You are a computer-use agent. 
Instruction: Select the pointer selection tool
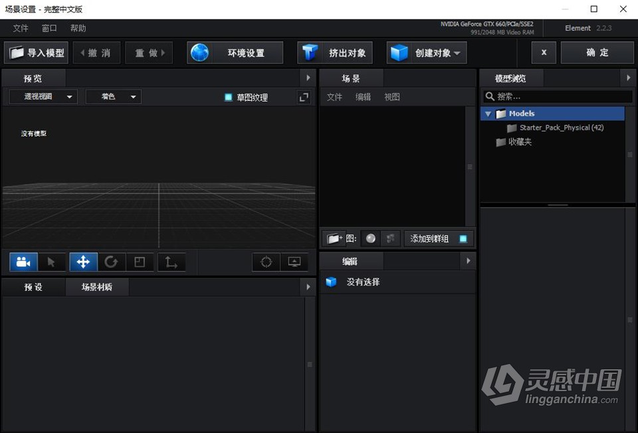[51, 262]
